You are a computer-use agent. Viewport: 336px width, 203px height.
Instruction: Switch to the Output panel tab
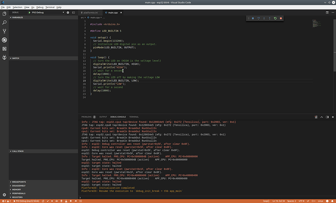click(x=103, y=117)
